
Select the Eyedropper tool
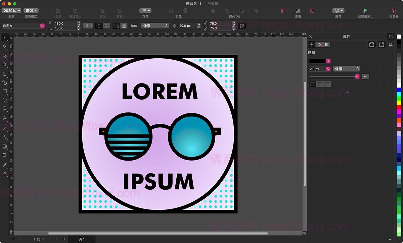click(x=4, y=165)
